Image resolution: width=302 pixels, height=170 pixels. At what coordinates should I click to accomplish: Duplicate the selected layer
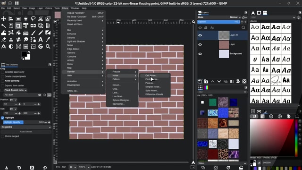[226, 81]
